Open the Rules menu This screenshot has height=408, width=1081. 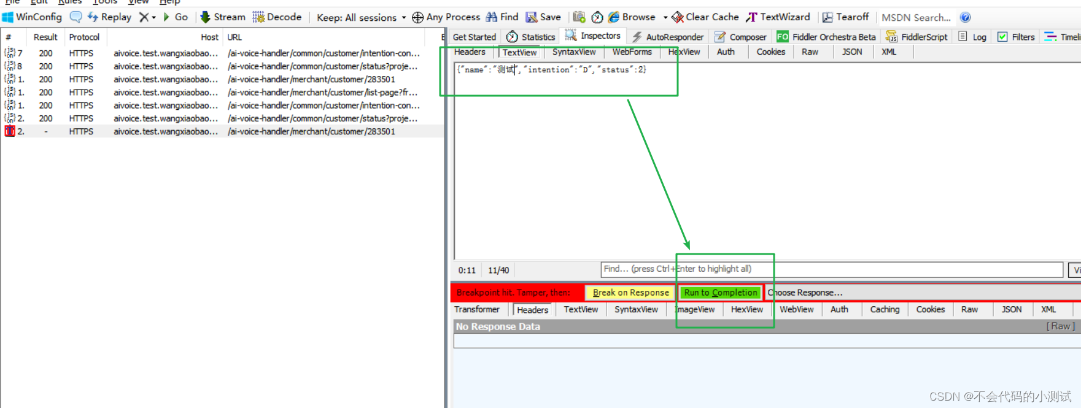(x=70, y=2)
